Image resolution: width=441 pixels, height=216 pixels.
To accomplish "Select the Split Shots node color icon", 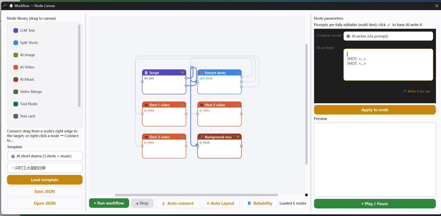I will [x=16, y=43].
